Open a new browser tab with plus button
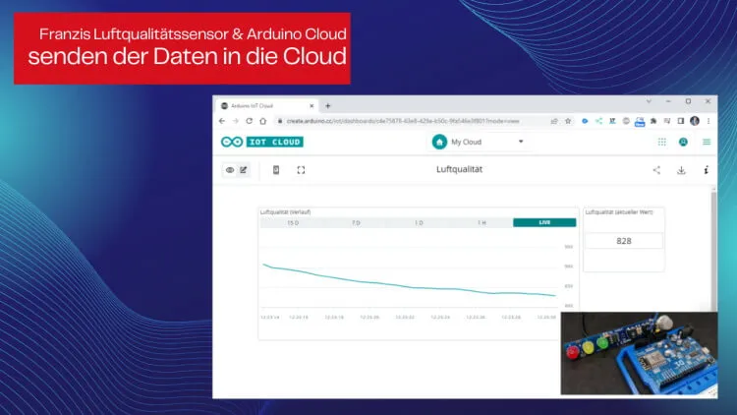This screenshot has height=415, width=737. click(327, 106)
